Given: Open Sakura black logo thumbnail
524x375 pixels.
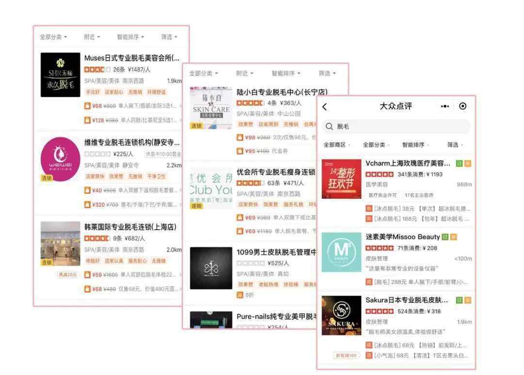Looking at the screenshot, I should (342, 315).
